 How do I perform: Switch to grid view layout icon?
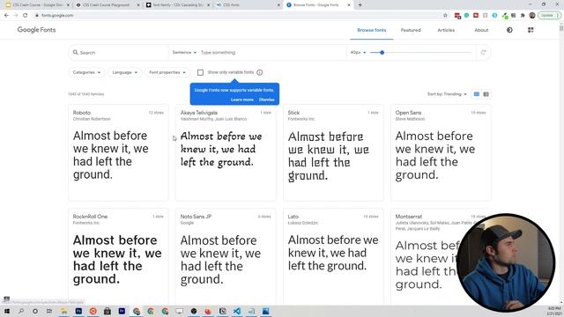477,94
